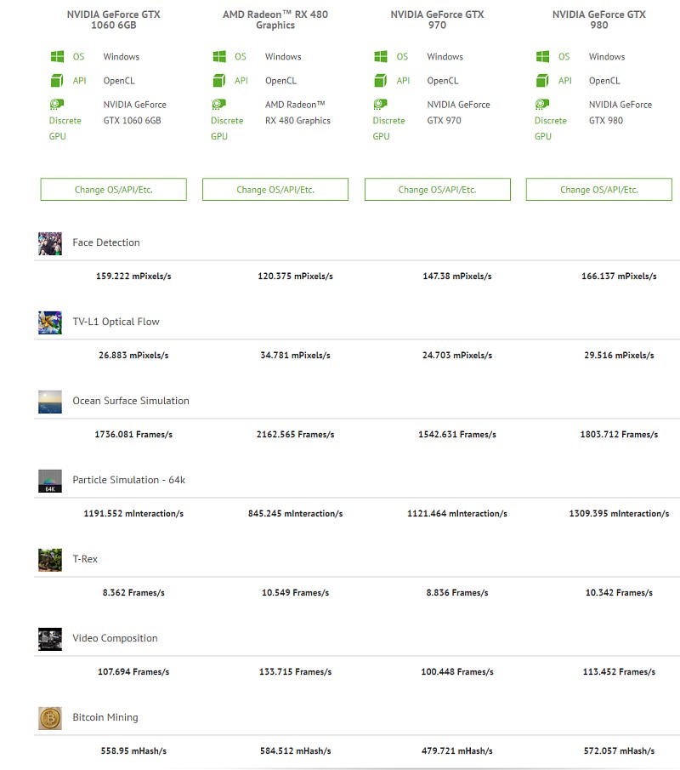The image size is (680, 770).
Task: Click the Video Composition section heading
Action: click(x=115, y=638)
